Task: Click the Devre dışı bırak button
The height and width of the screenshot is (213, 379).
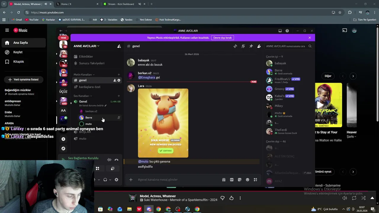Action: (223, 38)
